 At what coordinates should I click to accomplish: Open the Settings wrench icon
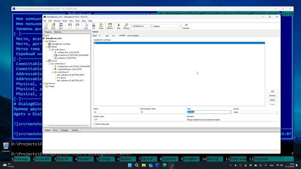tap(126, 26)
